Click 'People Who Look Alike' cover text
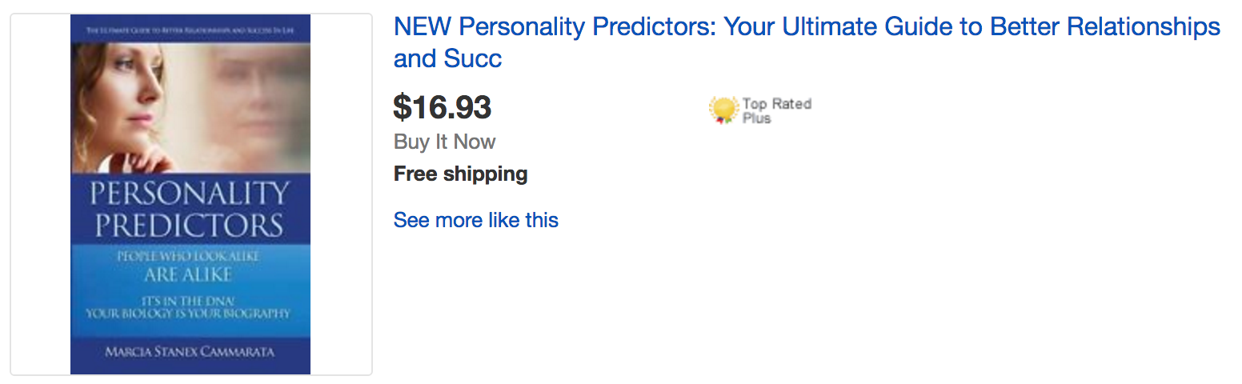Screen dimensions: 1242x384 [189, 256]
